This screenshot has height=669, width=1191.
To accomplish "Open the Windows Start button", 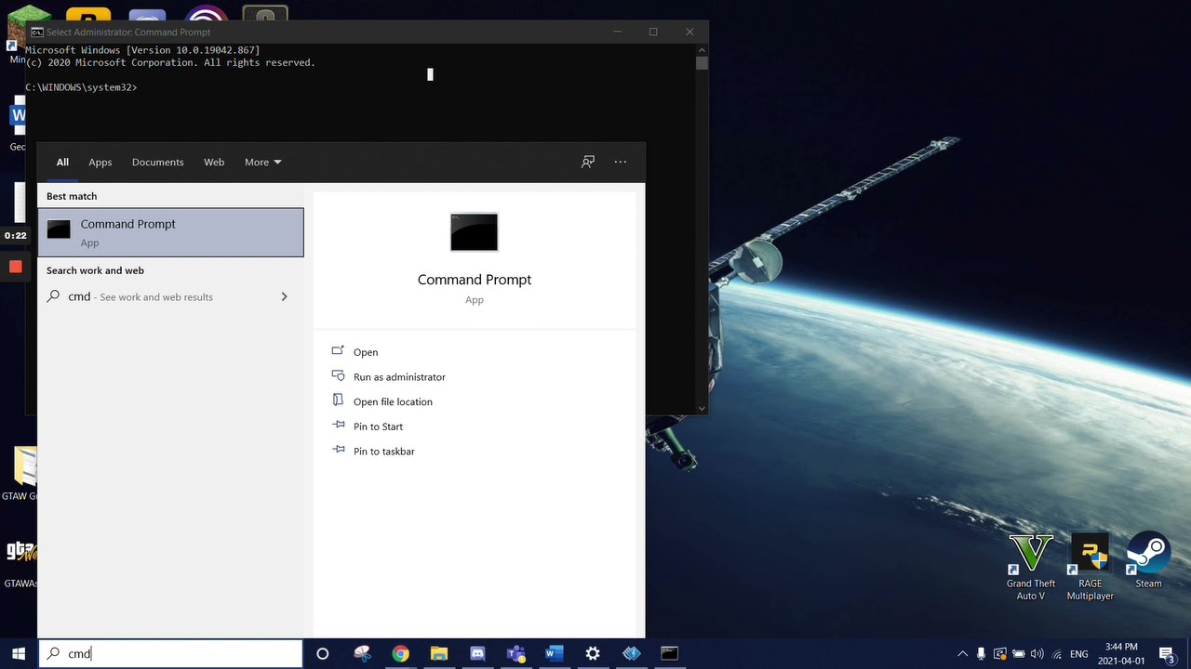I will pyautogui.click(x=19, y=653).
